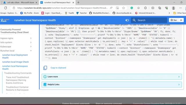Image resolution: width=186 pixels, height=105 pixels.
Task: Expand the Learn more panel
Action: [112, 77]
